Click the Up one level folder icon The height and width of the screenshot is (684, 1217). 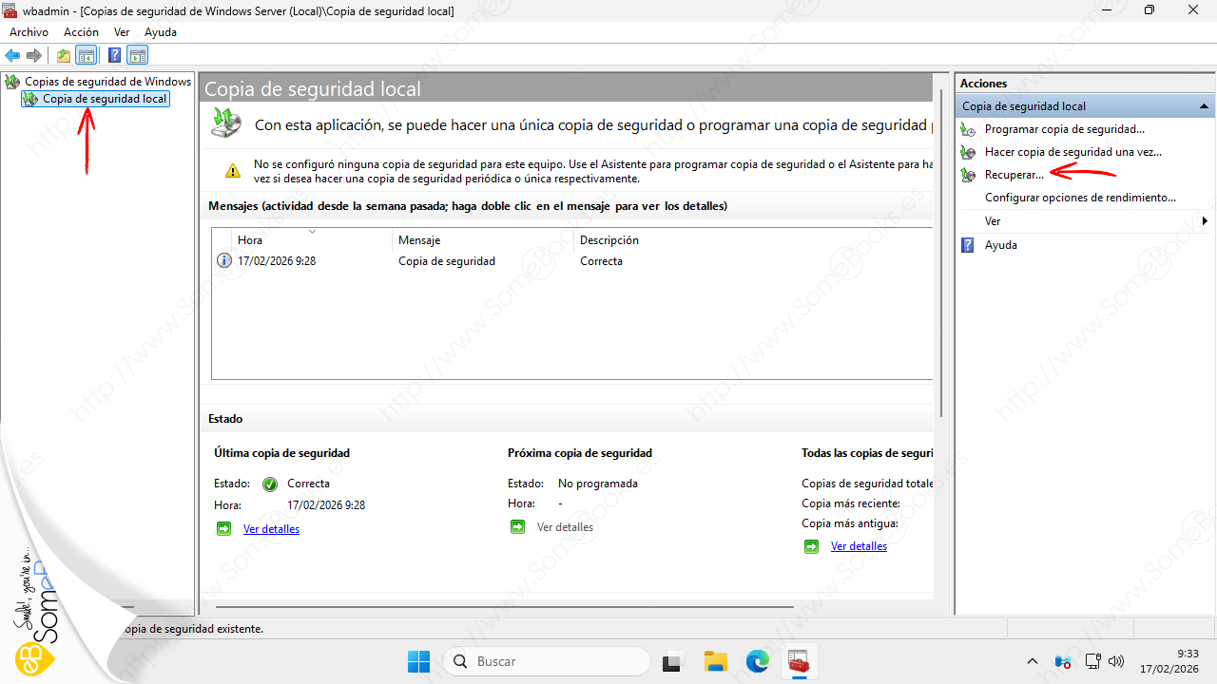click(x=63, y=56)
